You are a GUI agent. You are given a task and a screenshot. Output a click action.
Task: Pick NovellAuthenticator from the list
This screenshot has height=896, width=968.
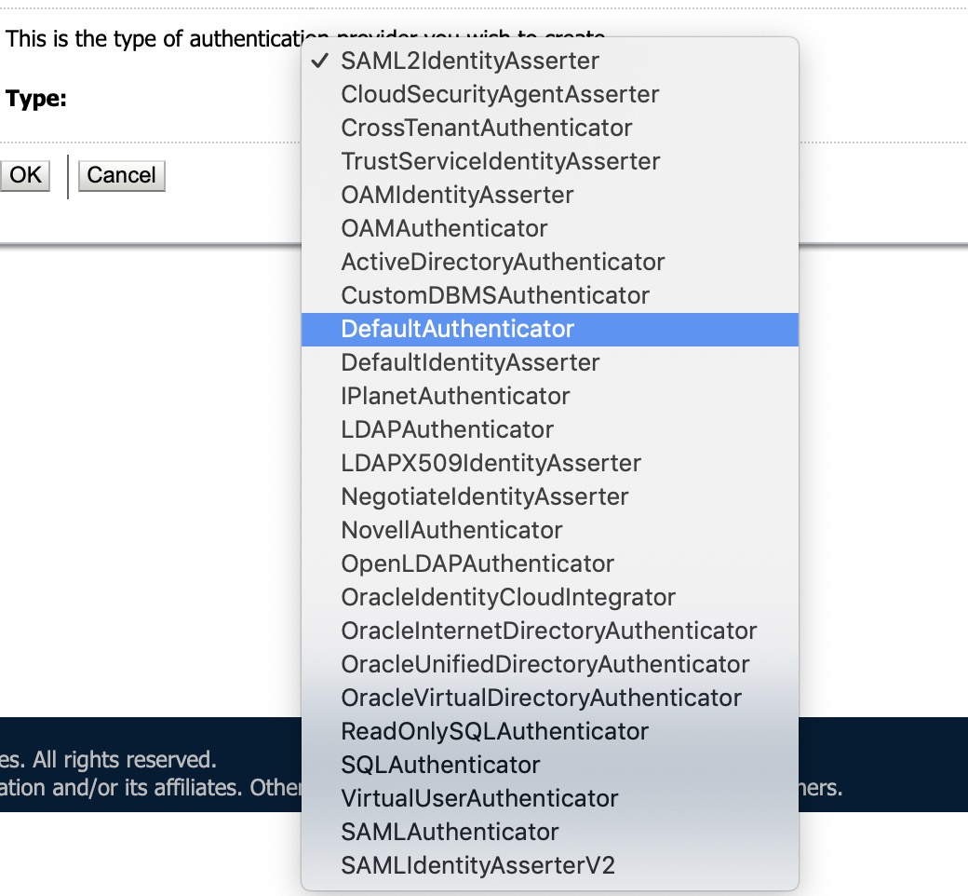click(x=549, y=530)
